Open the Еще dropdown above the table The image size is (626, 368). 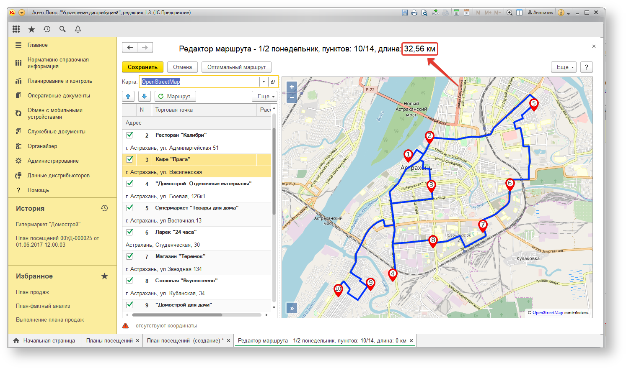(x=264, y=96)
